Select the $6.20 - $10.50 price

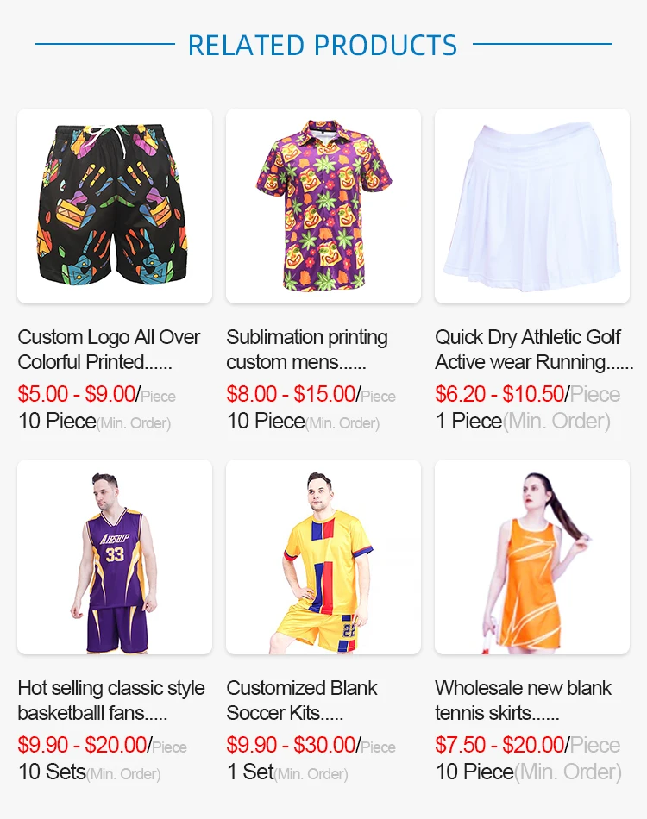[x=499, y=394]
